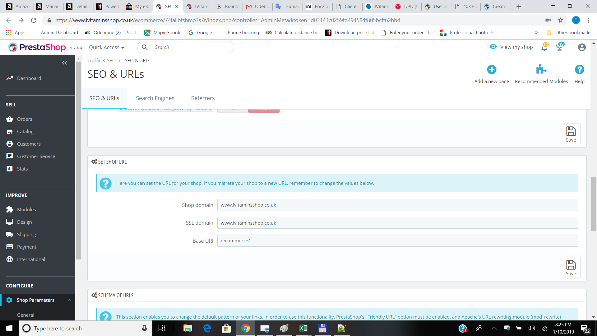Open Recommended Modules puzzle icon
Viewport: 597px width, 336px height.
(541, 69)
